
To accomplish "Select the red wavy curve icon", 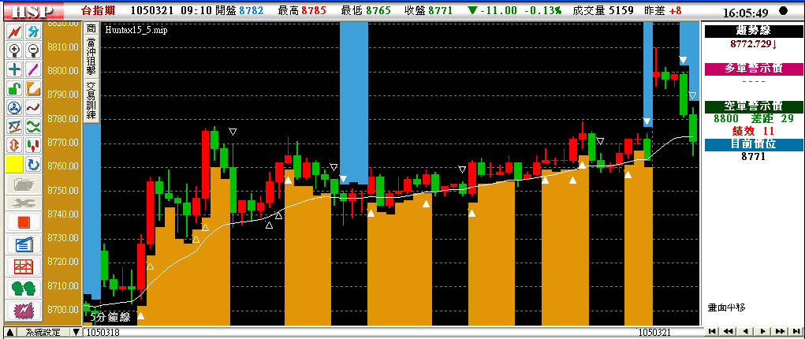I will 34,108.
